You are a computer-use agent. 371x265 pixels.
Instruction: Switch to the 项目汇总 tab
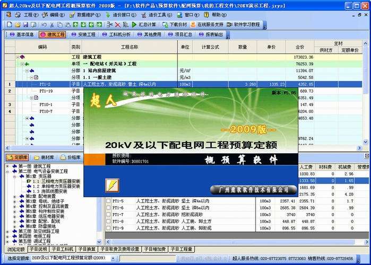pyautogui.click(x=180, y=34)
